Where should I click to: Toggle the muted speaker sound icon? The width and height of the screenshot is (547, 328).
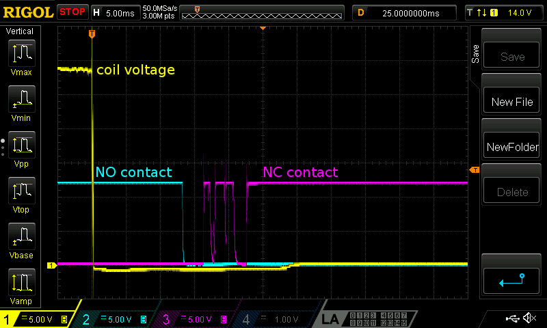click(529, 318)
